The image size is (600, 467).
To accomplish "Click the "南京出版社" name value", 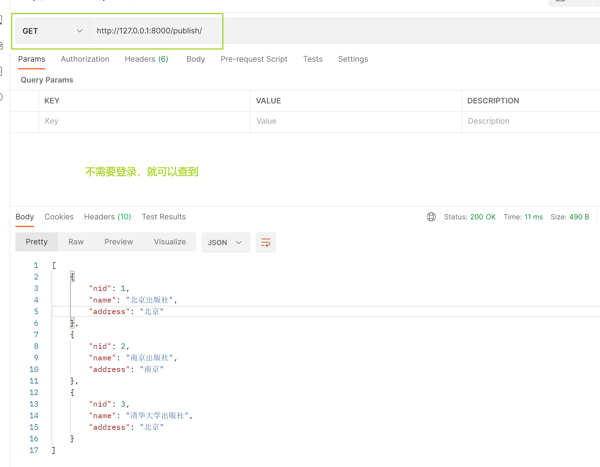I will pos(149,358).
